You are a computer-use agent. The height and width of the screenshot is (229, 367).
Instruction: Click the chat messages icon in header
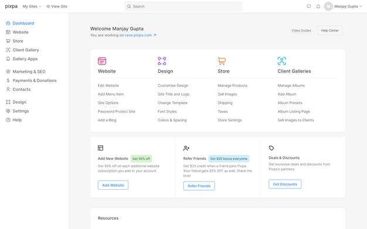click(309, 6)
